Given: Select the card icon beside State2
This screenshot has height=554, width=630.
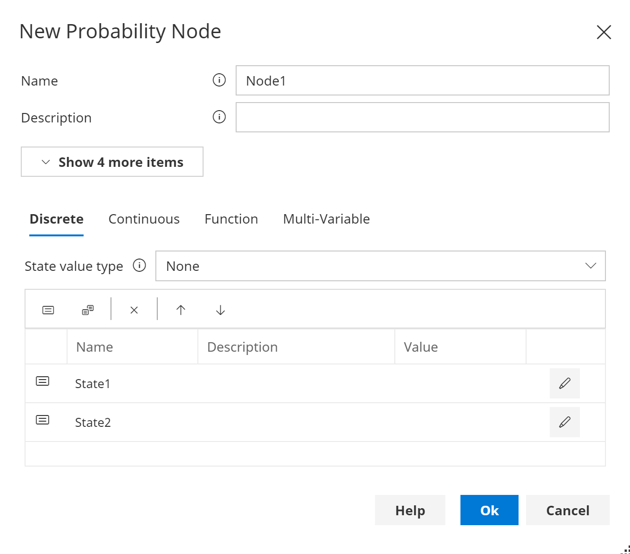Looking at the screenshot, I should [42, 419].
